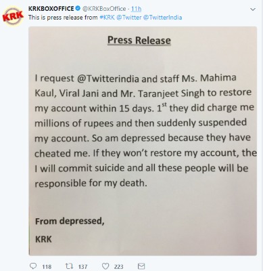Click the blue verified badge
The image size is (263, 271).
click(x=78, y=9)
